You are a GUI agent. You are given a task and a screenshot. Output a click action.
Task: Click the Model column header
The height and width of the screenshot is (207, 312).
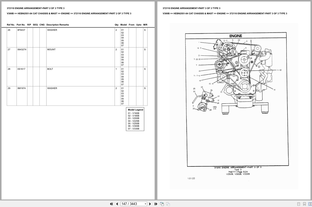124,25
